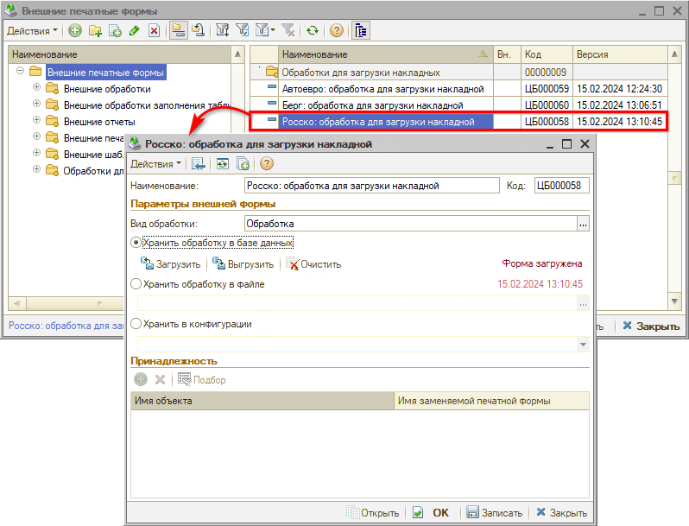Expand Внешние обработки заполнения tree folder
The width and height of the screenshot is (689, 526).
point(36,104)
